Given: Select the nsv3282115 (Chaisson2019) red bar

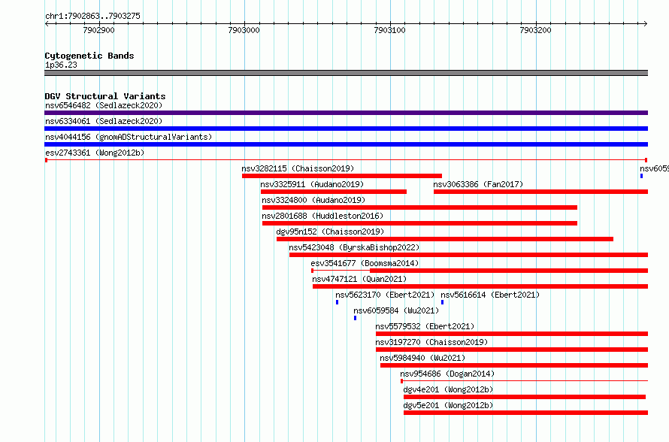Looking at the screenshot, I should tap(342, 176).
